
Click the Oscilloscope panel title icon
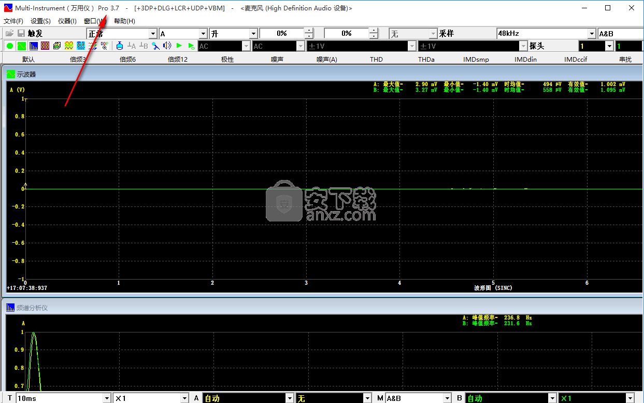tap(11, 75)
